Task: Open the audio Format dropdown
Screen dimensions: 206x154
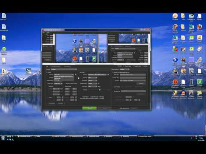Action: tap(92, 77)
